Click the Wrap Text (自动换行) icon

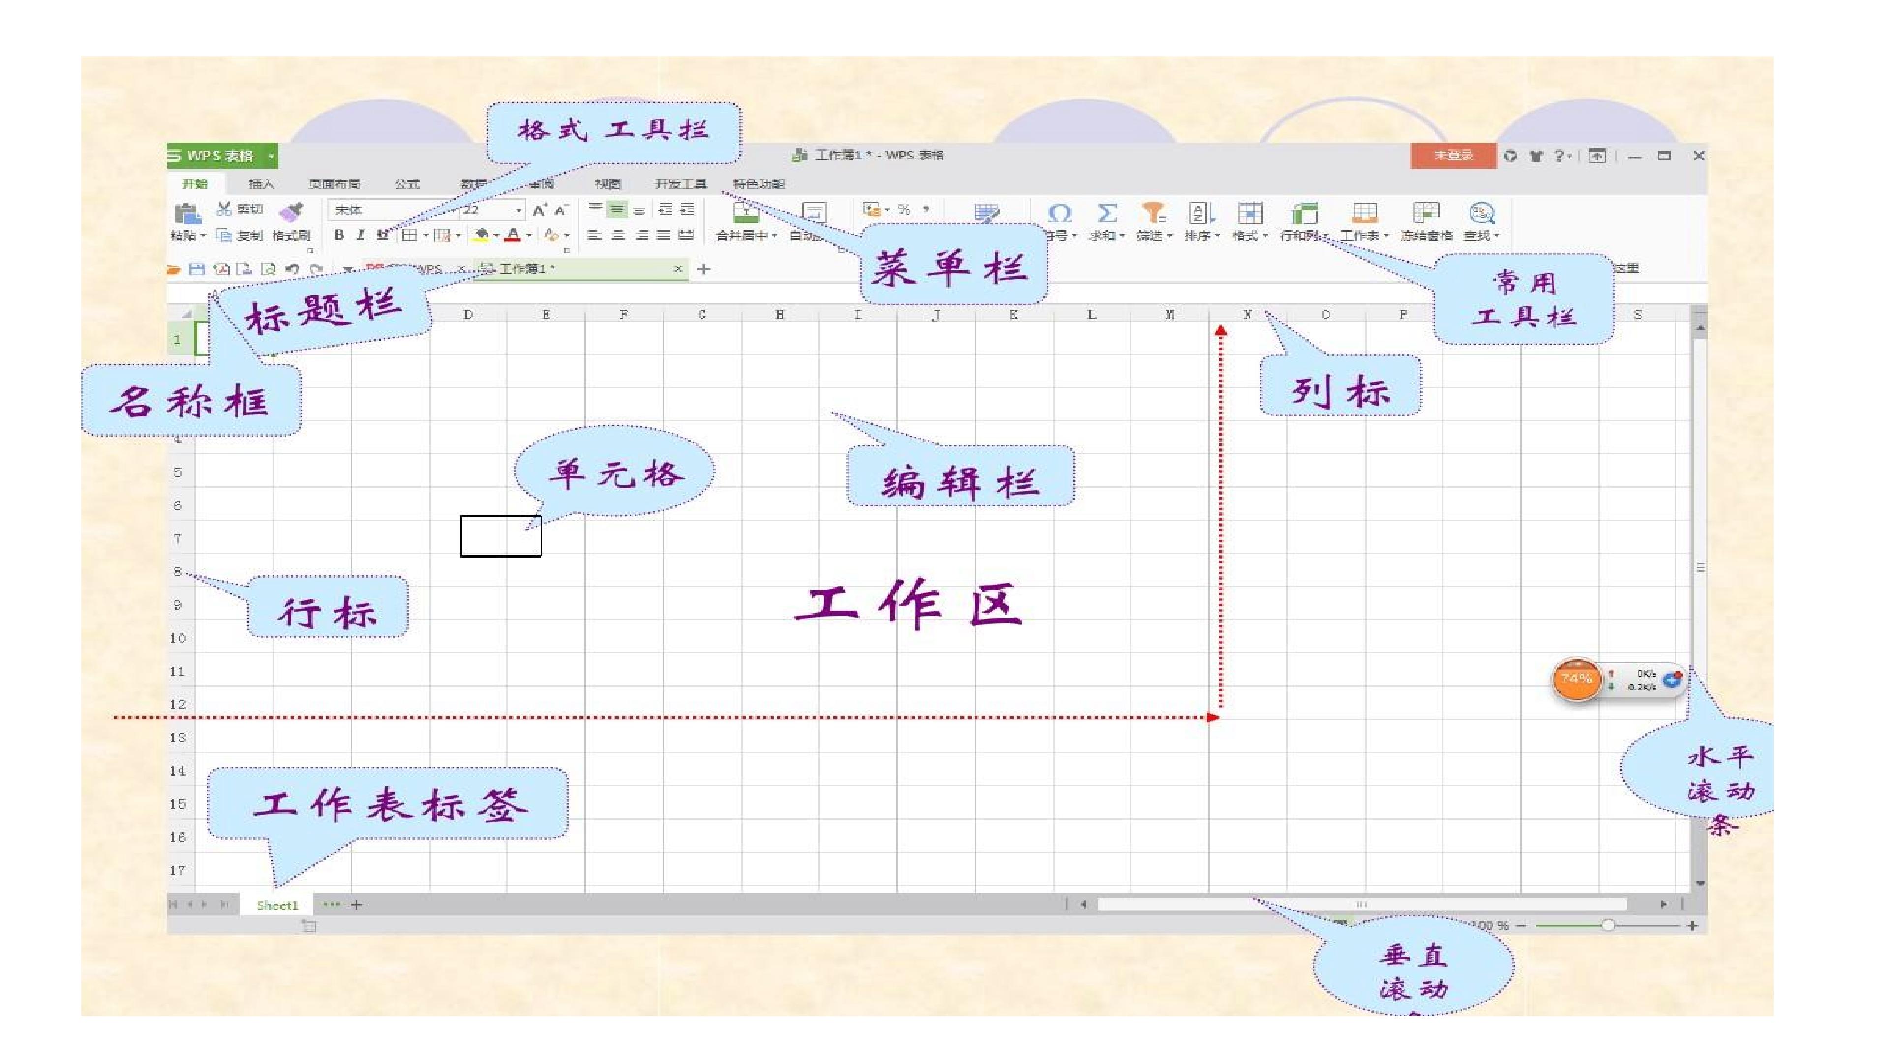(814, 212)
